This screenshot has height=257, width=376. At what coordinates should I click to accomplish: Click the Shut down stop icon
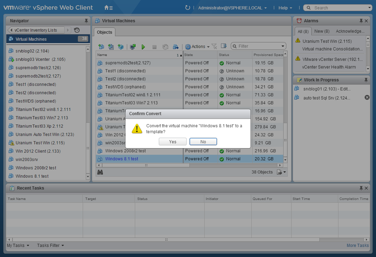pyautogui.click(x=154, y=47)
